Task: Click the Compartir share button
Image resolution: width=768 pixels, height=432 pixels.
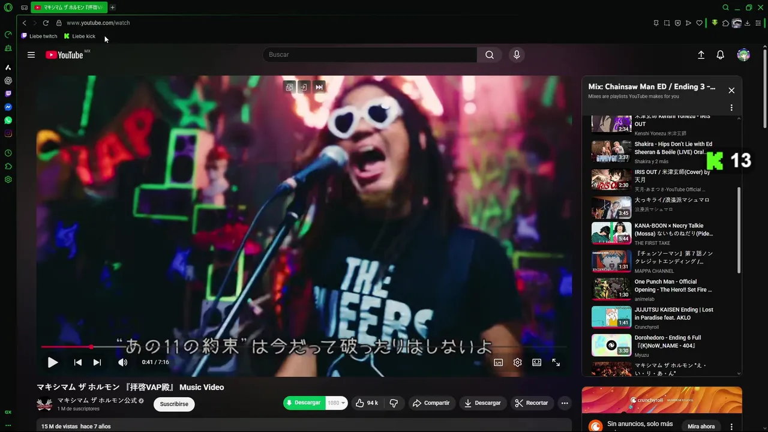Action: pyautogui.click(x=431, y=403)
